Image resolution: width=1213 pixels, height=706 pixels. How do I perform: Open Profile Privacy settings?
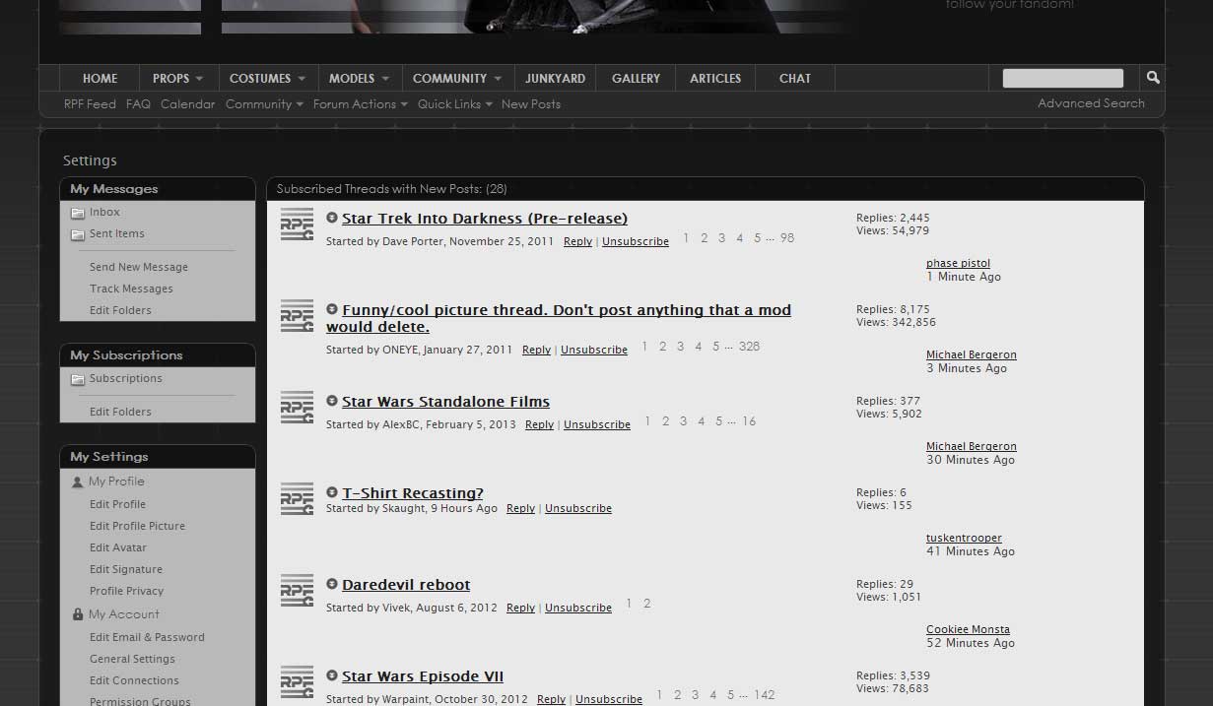[126, 591]
